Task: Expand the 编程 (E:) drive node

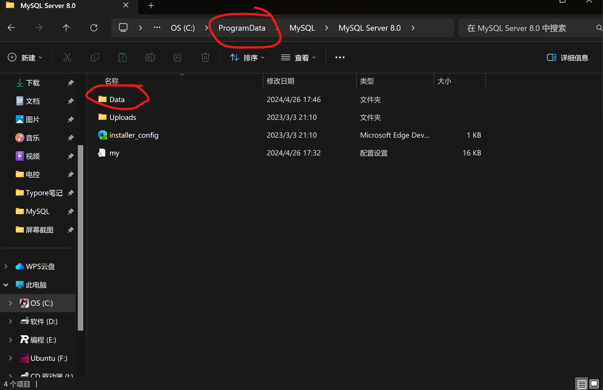Action: coord(10,340)
